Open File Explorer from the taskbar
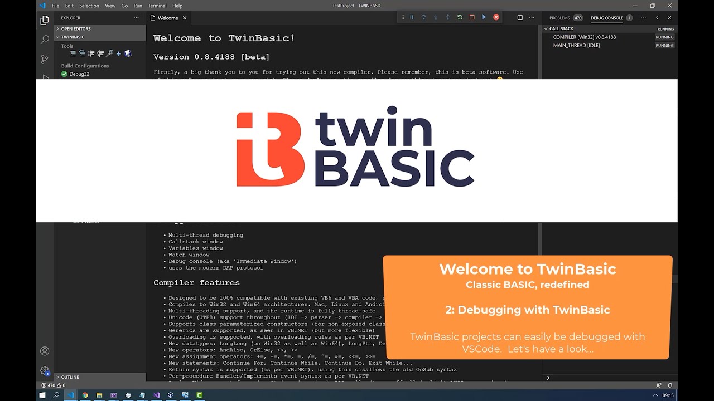Viewport: 714px width, 401px height. point(99,395)
